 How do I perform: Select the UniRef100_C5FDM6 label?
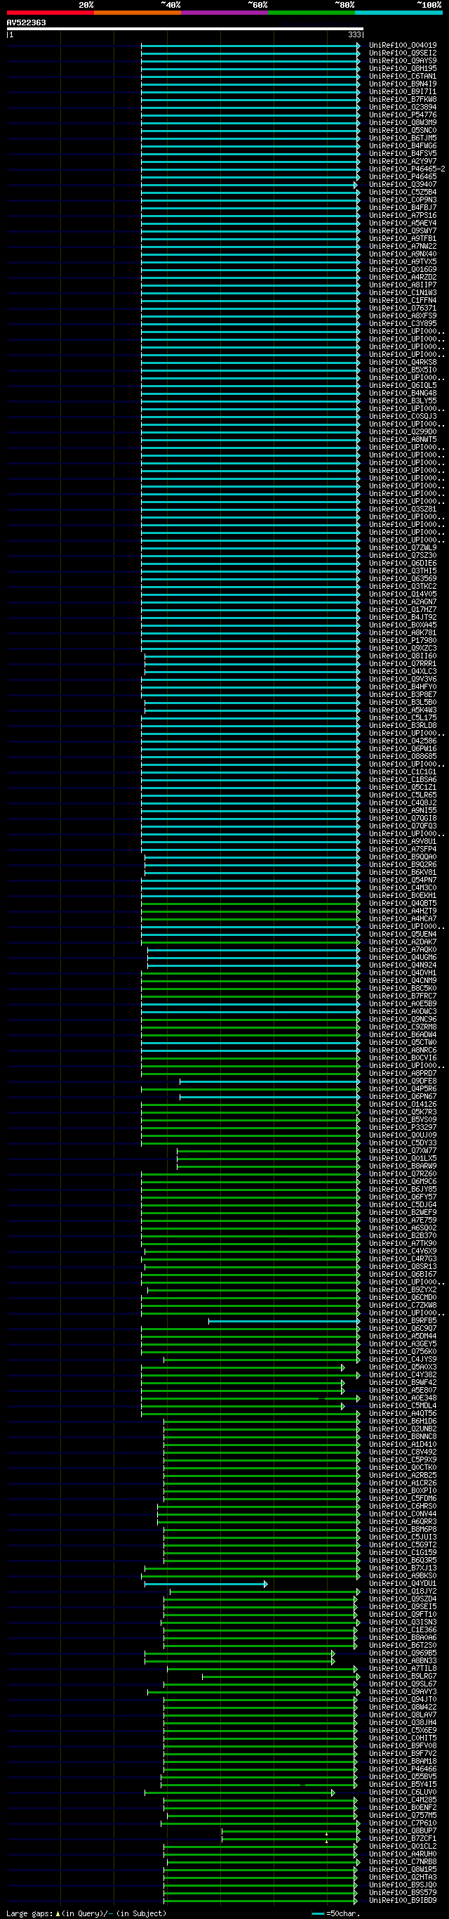403,1498
